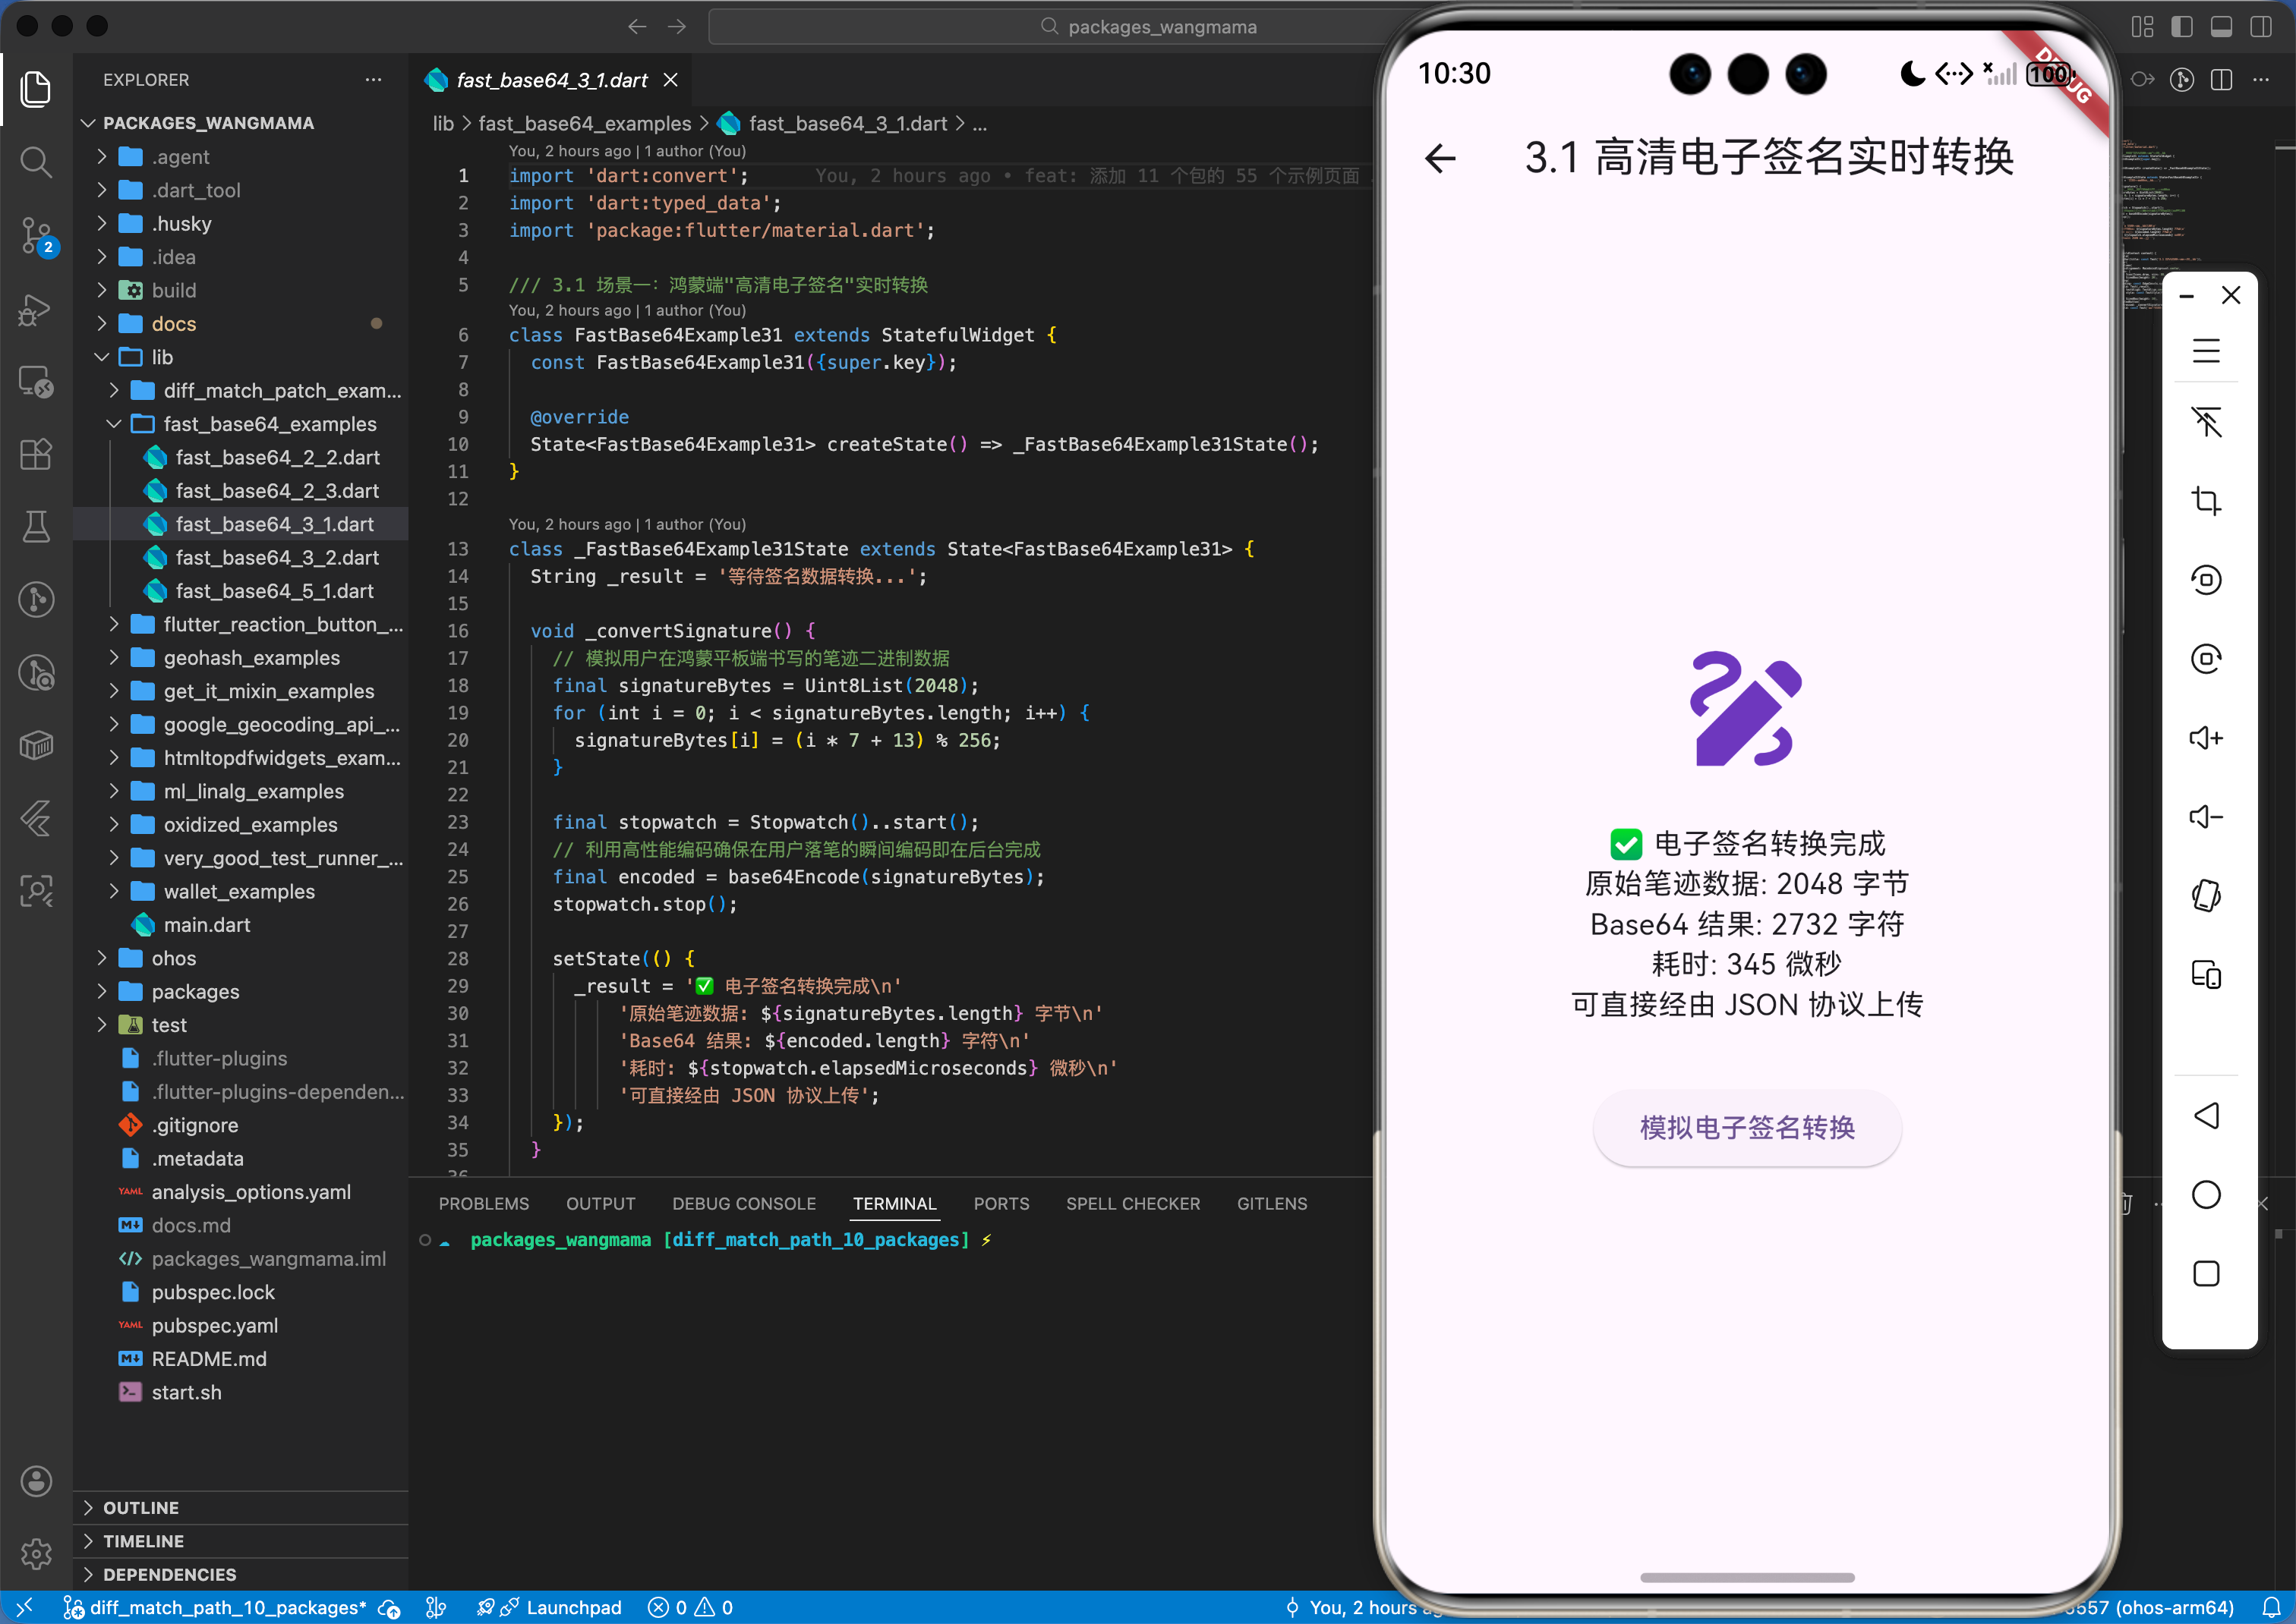Select main.dart in the explorer
The image size is (2296, 1624).
pyautogui.click(x=209, y=925)
